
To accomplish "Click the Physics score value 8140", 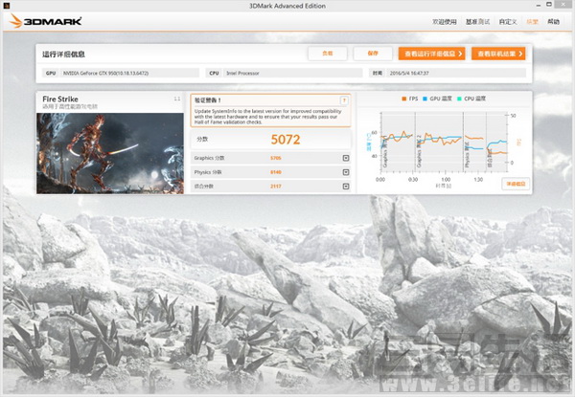I will coord(276,172).
